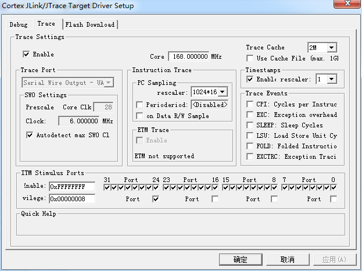Check Privilege Port 23..16 checkbox
362x271 pixels.
pyautogui.click(x=215, y=199)
